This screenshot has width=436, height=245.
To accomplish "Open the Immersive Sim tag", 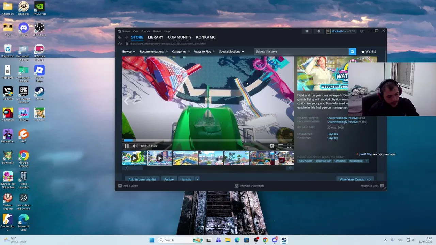I will pyautogui.click(x=323, y=161).
